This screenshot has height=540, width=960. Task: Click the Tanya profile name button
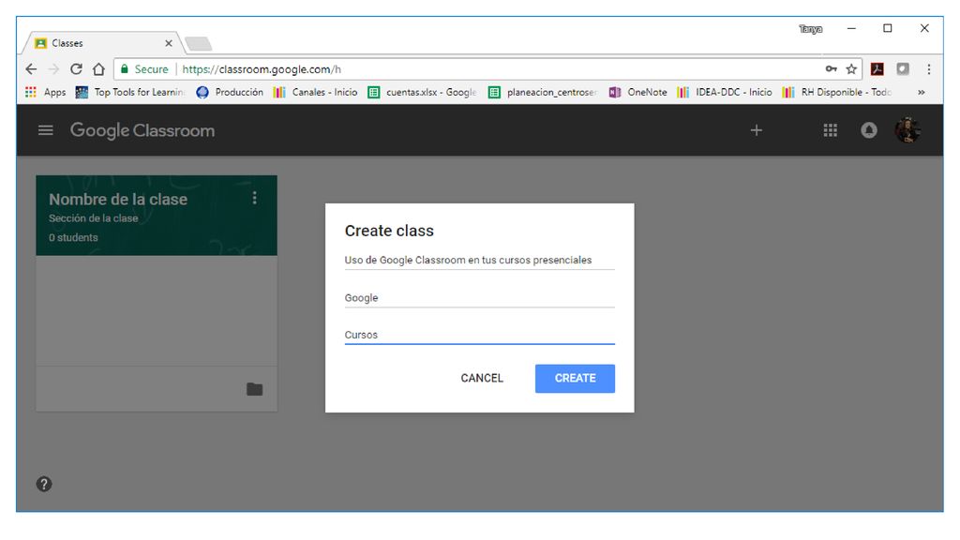(x=810, y=29)
